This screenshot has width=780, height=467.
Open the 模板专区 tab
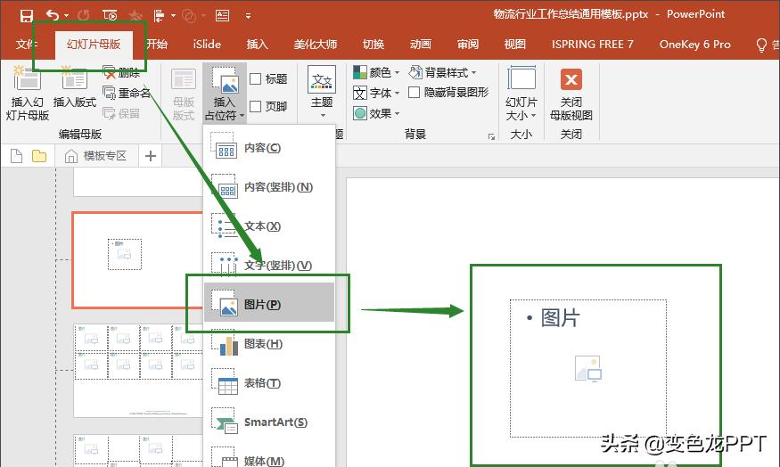coord(96,156)
